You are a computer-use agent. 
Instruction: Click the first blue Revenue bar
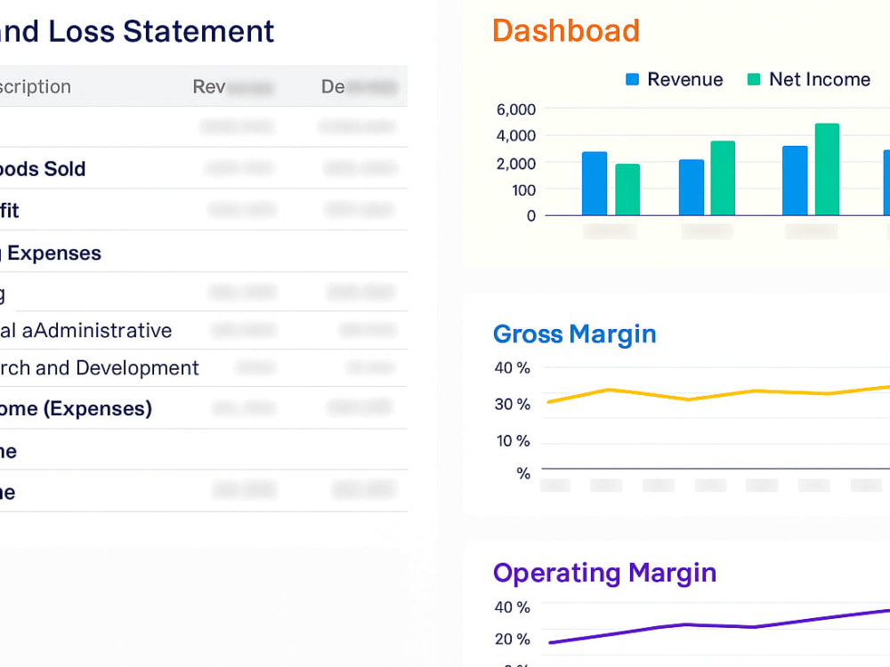[595, 183]
